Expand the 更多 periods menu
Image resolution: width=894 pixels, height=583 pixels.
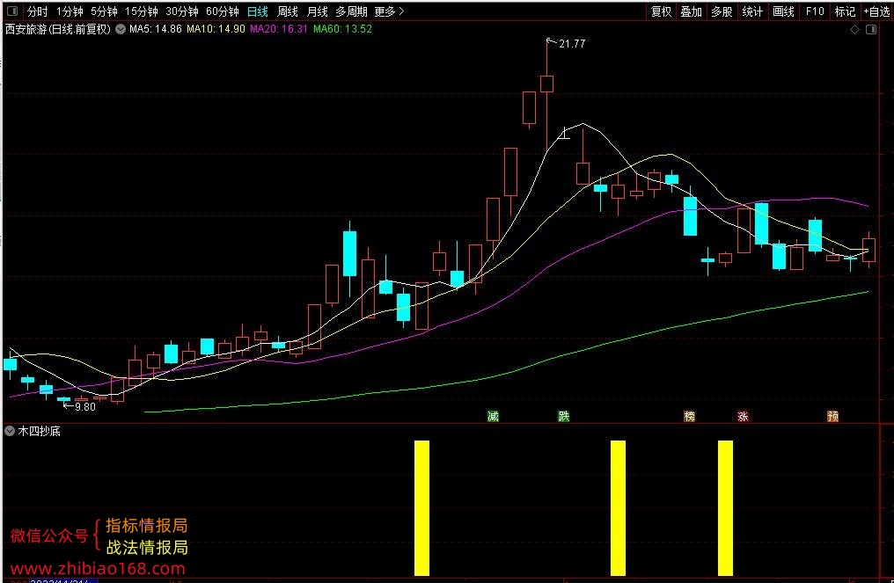pos(390,11)
